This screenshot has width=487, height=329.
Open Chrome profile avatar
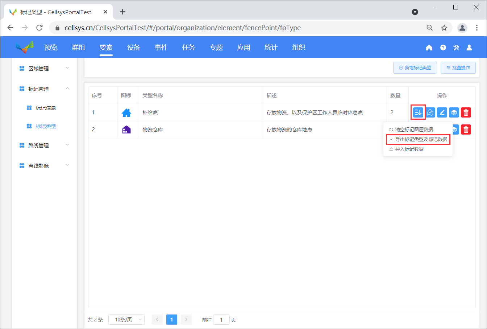point(462,28)
